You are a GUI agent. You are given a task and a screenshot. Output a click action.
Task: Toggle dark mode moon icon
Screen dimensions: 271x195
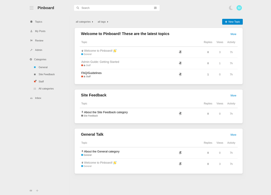click(231, 8)
